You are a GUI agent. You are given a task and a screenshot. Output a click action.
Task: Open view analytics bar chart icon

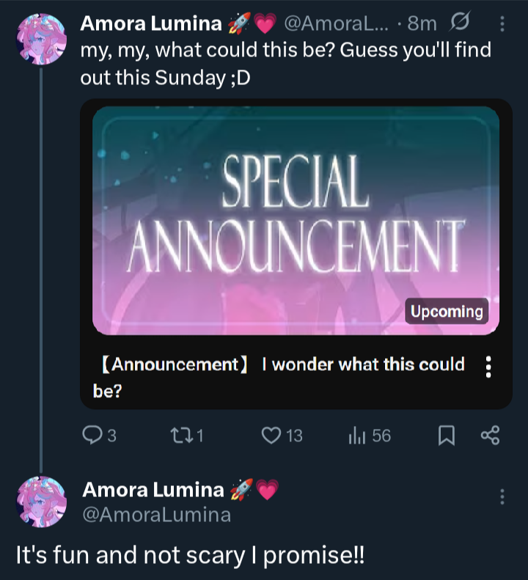tap(357, 436)
